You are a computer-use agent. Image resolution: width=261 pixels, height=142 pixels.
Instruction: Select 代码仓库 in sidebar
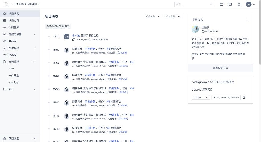(14, 27)
